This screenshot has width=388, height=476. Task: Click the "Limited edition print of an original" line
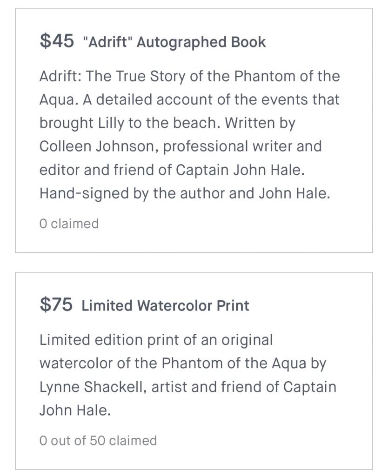pos(156,340)
